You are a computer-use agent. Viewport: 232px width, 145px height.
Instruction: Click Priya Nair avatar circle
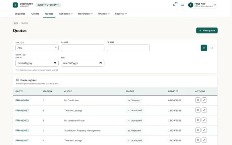click(191, 5)
